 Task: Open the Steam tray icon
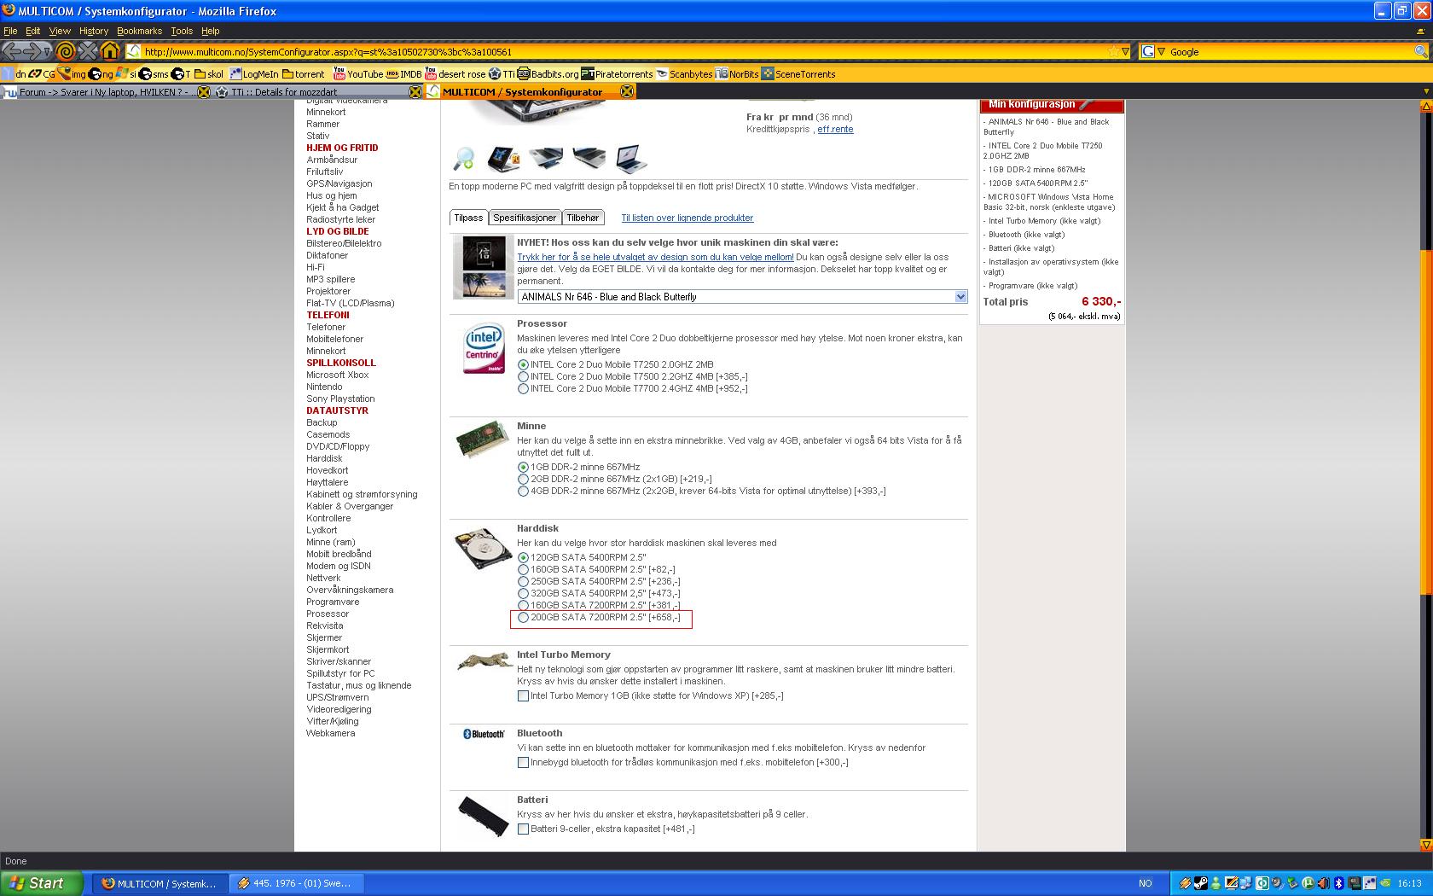coord(1200,883)
